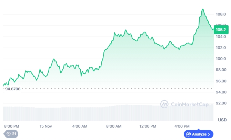Click the 94.6706 opening price label

point(13,89)
